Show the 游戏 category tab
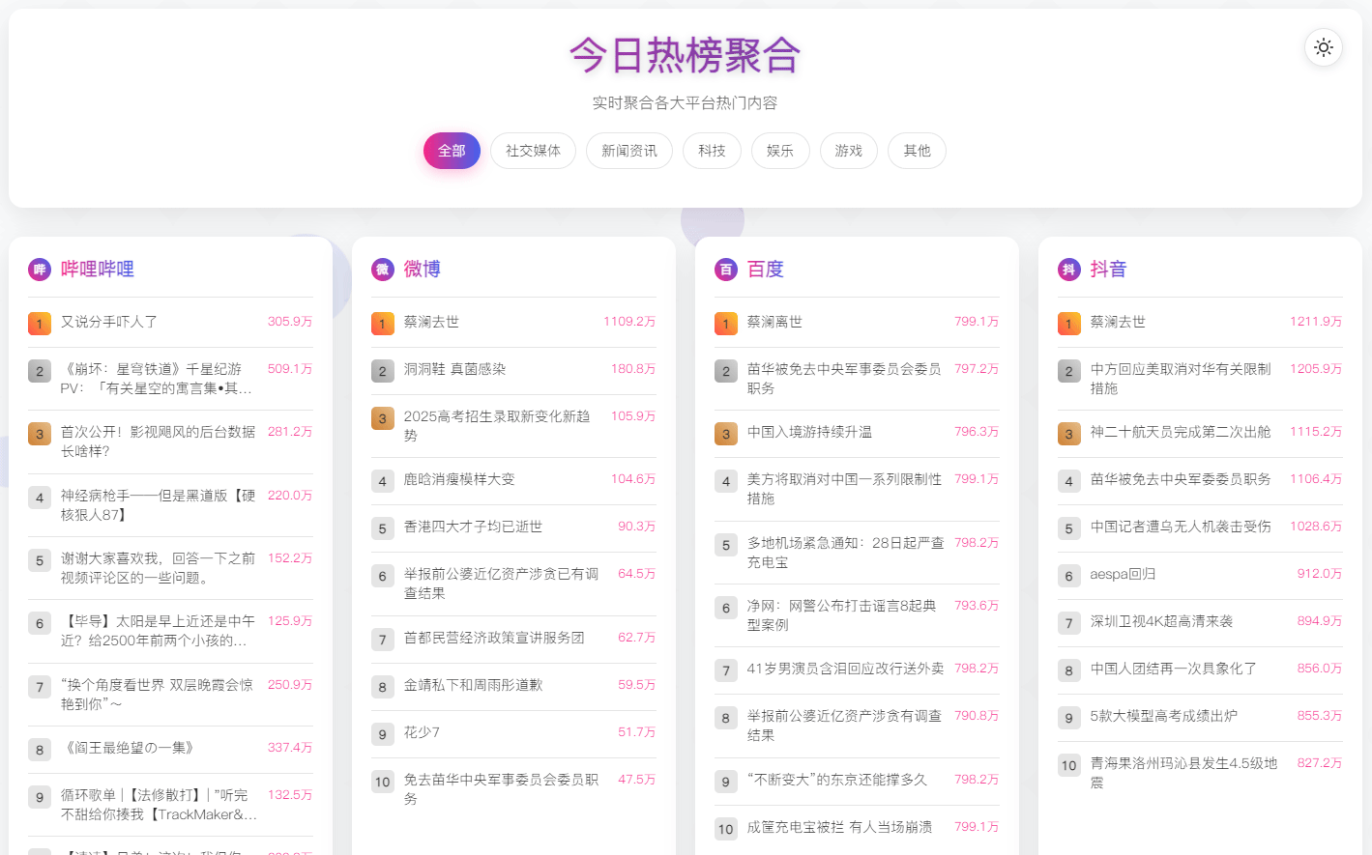The image size is (1372, 855). coord(849,151)
